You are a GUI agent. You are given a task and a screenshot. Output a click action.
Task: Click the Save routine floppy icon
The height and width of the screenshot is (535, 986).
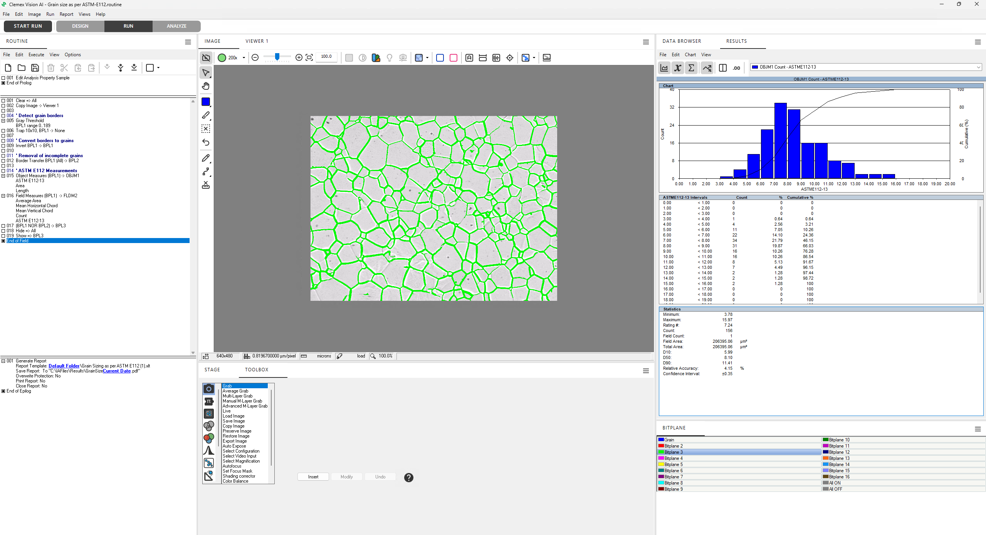(x=35, y=68)
